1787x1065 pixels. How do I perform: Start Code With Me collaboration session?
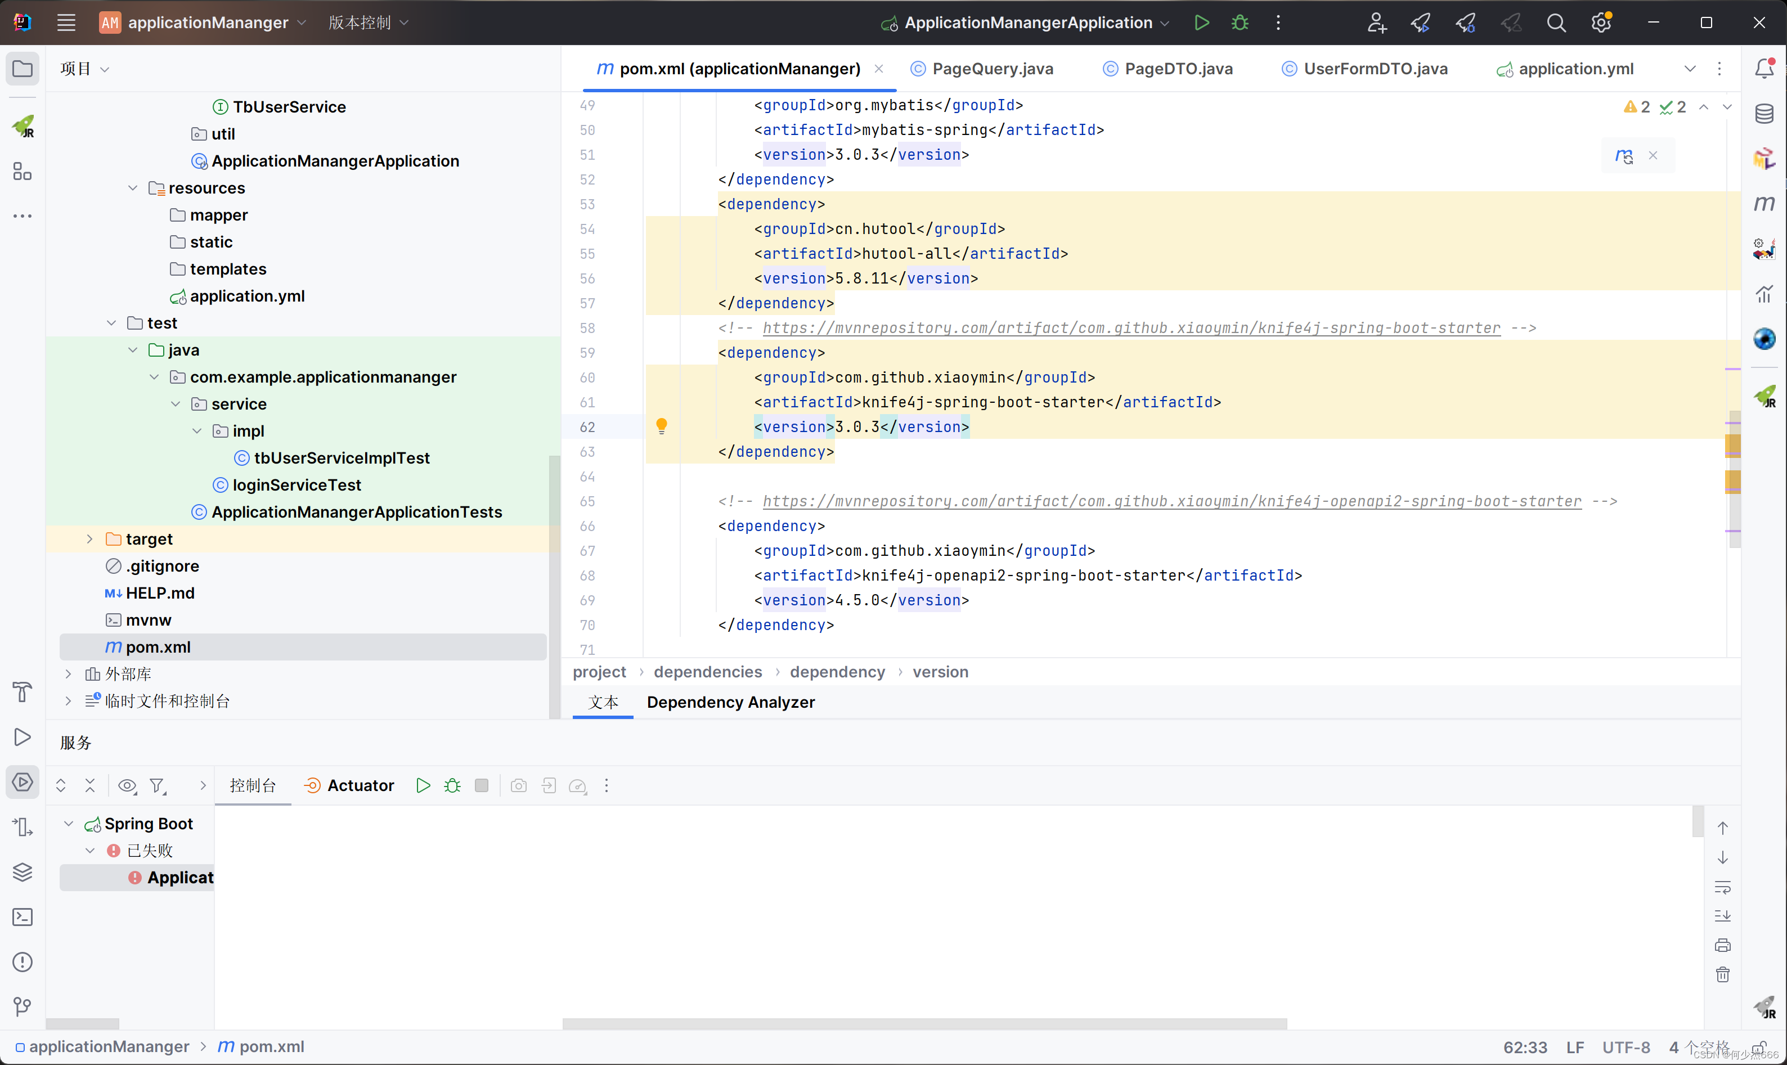pos(1376,23)
